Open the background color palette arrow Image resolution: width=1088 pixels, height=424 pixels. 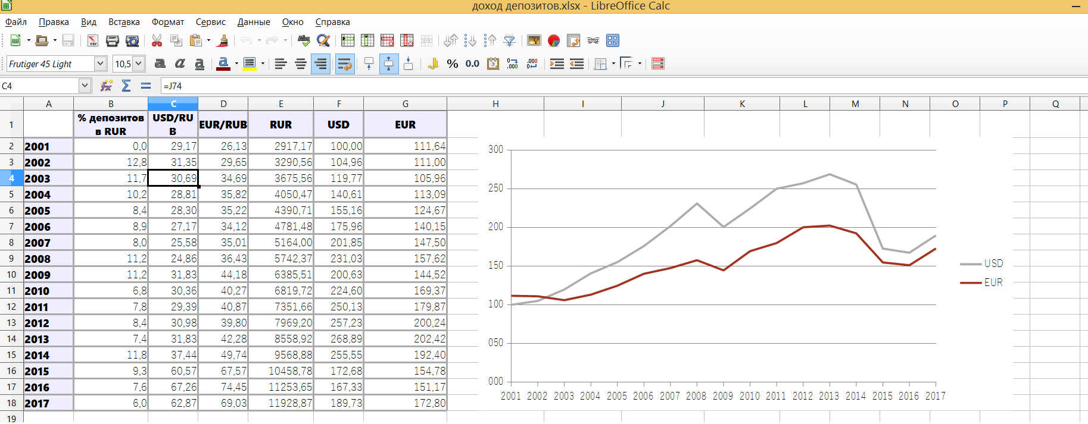click(x=263, y=64)
